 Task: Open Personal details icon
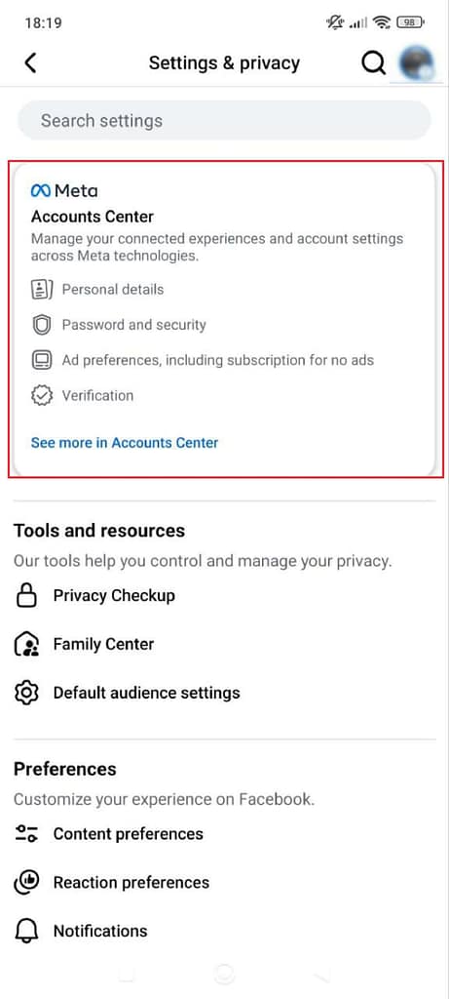41,290
